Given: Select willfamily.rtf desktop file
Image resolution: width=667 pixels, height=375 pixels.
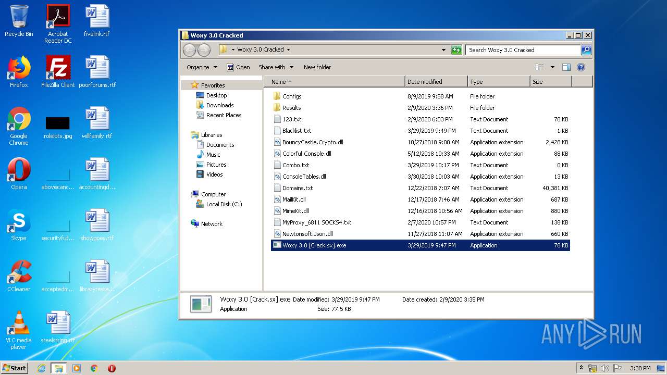Looking at the screenshot, I should (x=97, y=123).
